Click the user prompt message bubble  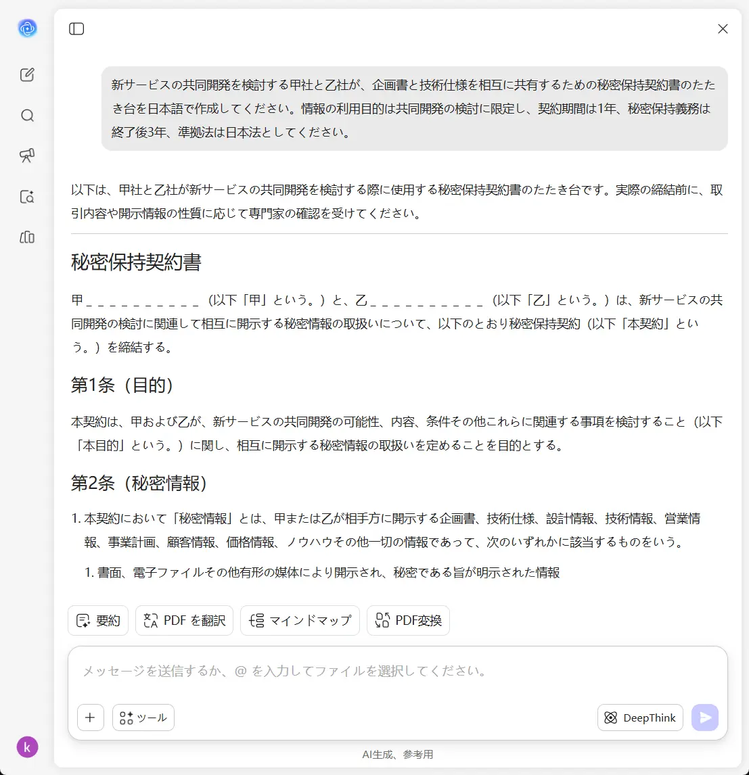(x=414, y=108)
